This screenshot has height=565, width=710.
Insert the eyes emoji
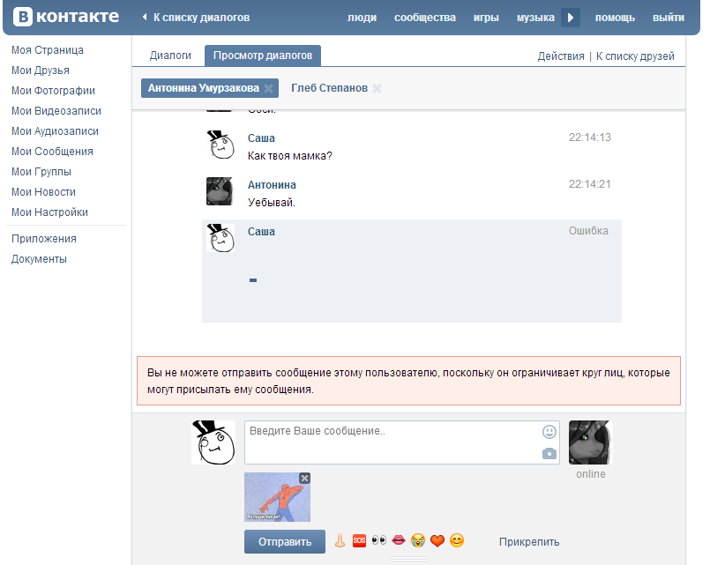379,540
